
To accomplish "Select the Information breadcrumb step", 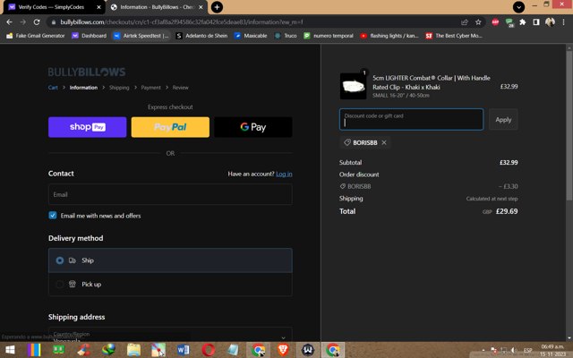I will 83,88.
